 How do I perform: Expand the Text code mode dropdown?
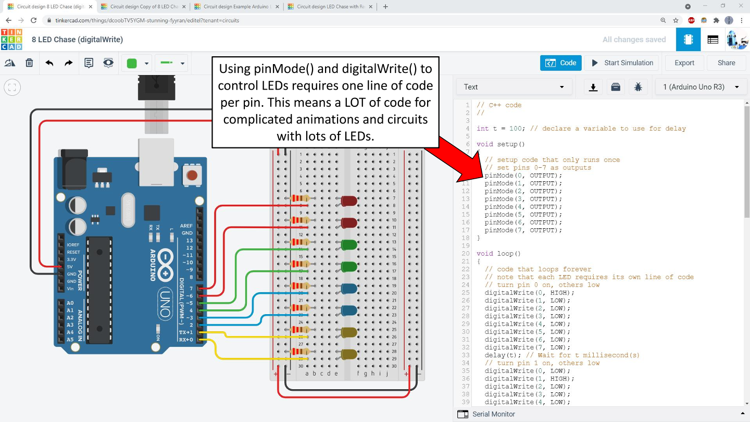pyautogui.click(x=514, y=87)
